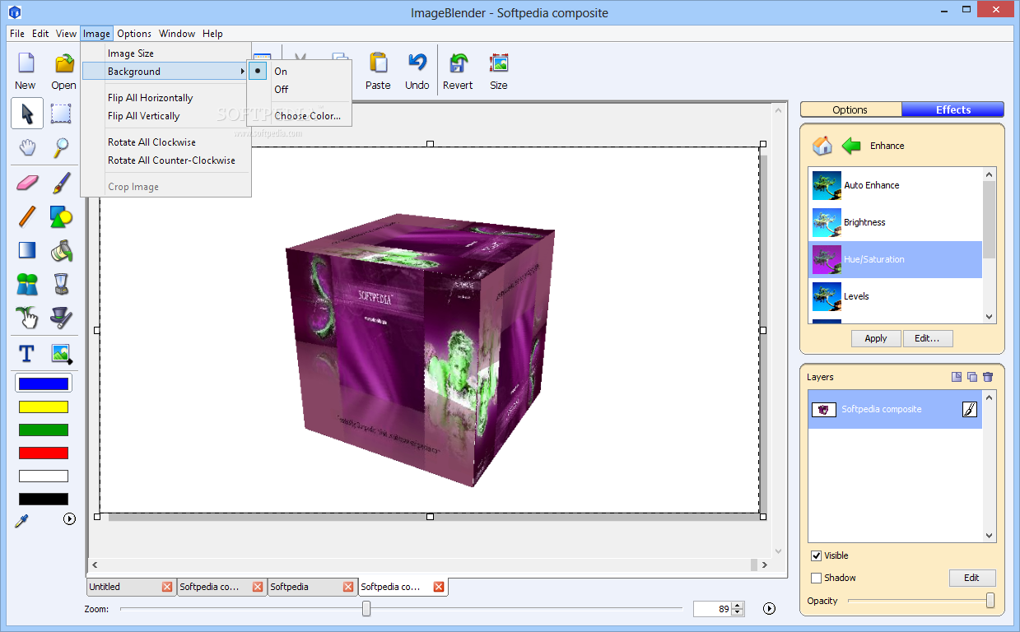Select the magic hat wand tool
This screenshot has height=632, width=1020.
61,318
